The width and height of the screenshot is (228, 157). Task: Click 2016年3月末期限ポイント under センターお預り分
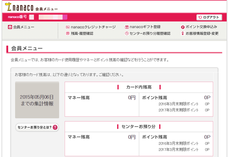pos(184,143)
